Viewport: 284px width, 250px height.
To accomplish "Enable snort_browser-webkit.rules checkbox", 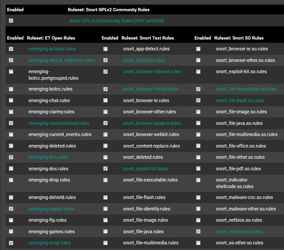I will tap(105, 134).
